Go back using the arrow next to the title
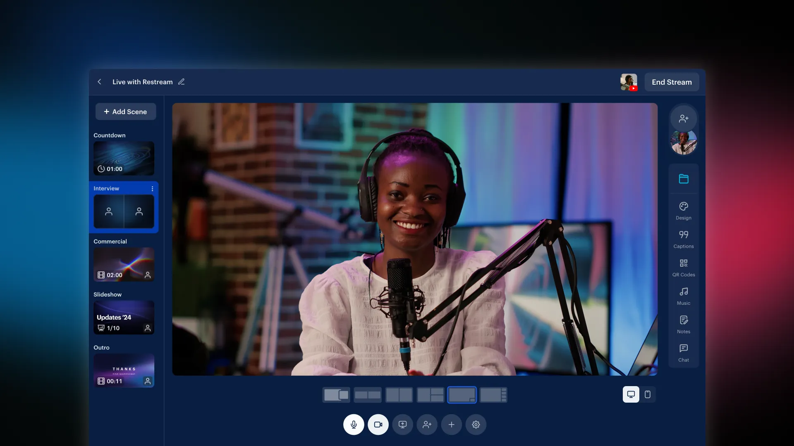Screen dimensions: 794x446 pos(100,82)
